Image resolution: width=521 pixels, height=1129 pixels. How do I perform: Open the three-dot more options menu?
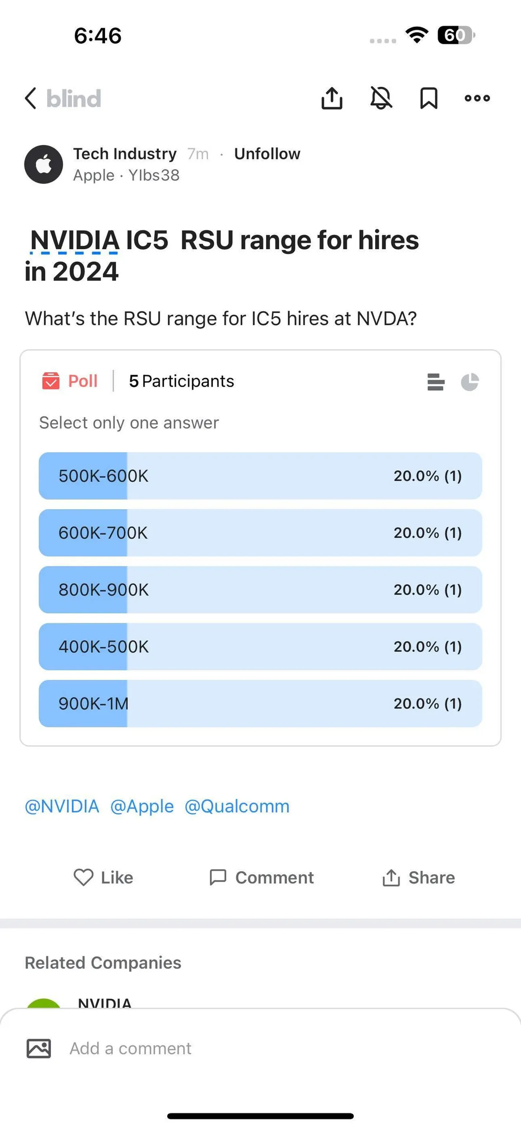(x=477, y=98)
